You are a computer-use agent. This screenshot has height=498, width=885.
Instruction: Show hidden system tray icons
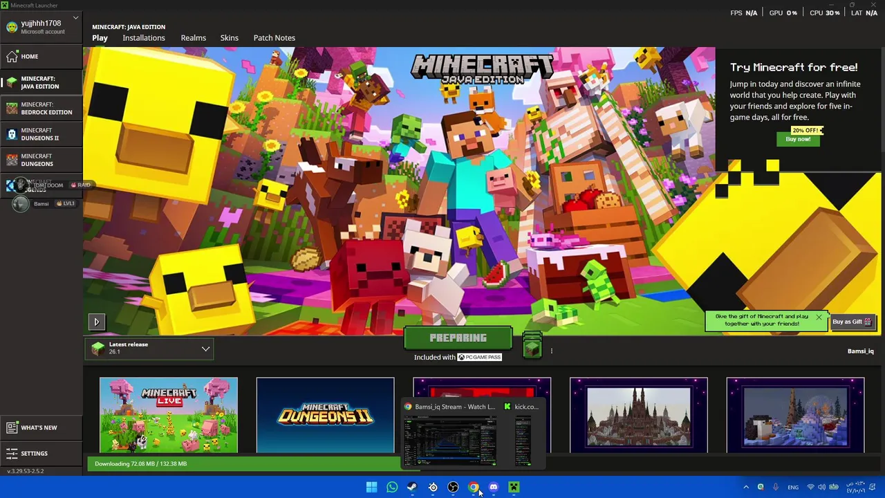click(x=746, y=488)
